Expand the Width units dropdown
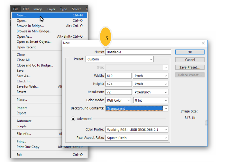This screenshot has width=239, height=162. [151, 76]
